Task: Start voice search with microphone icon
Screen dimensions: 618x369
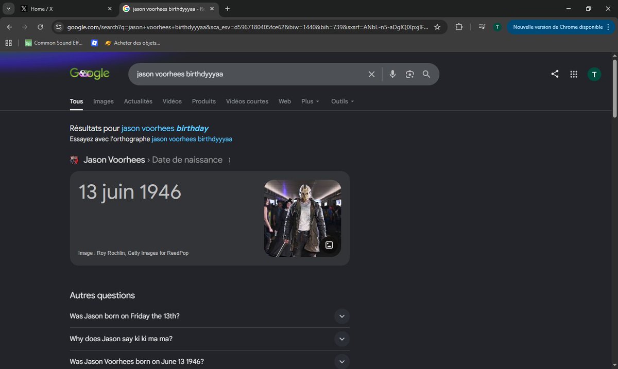Action: [x=392, y=74]
